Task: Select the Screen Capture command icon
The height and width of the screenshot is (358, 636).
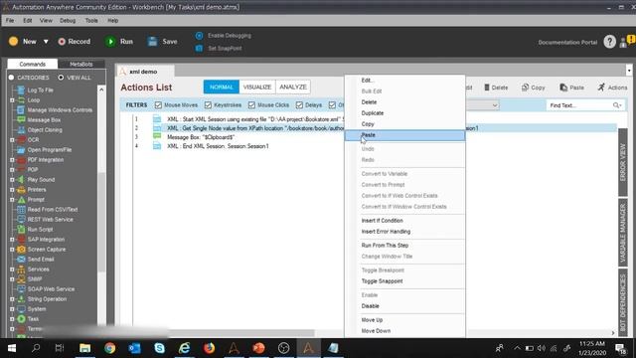Action: click(21, 250)
